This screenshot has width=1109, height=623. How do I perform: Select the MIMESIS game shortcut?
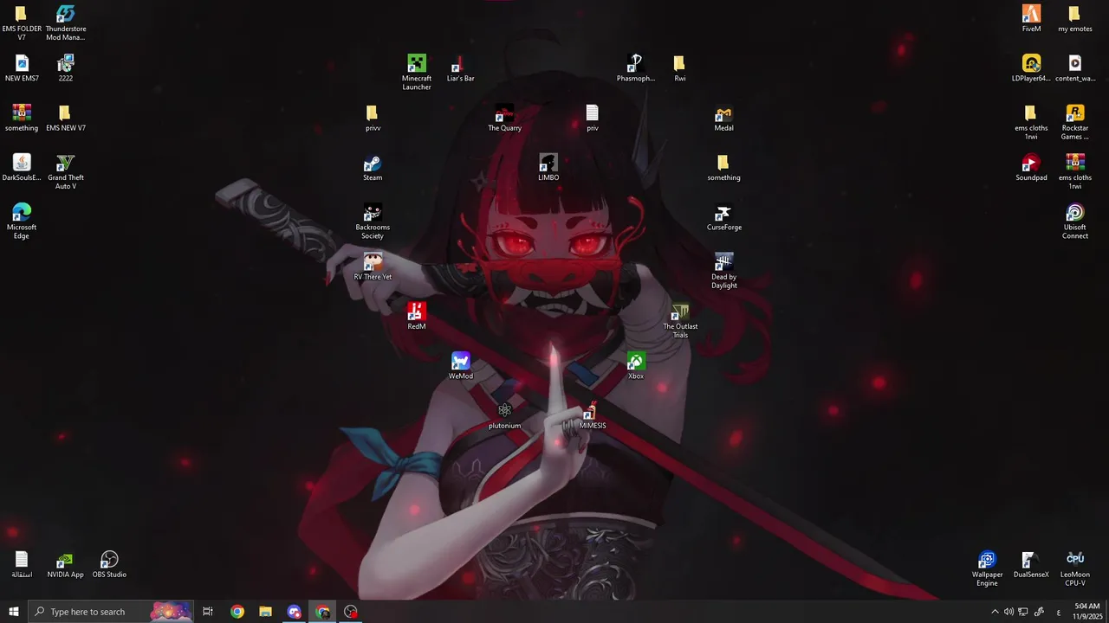(592, 410)
